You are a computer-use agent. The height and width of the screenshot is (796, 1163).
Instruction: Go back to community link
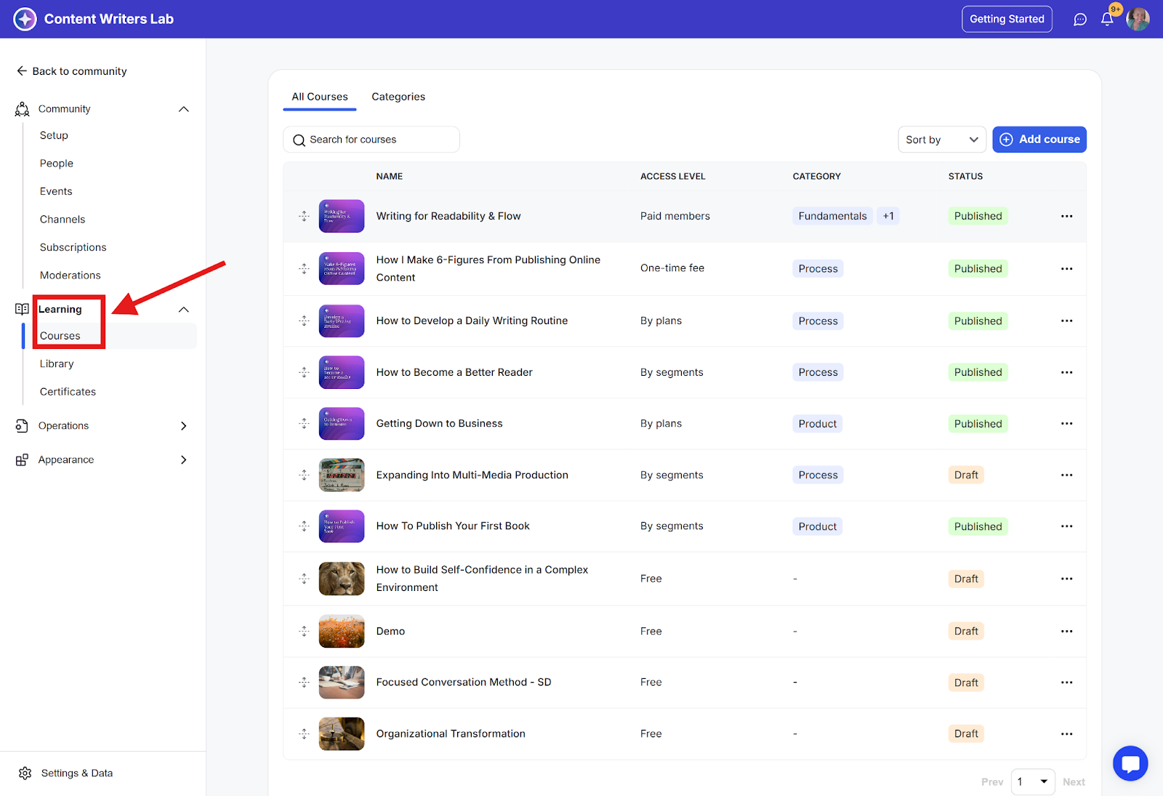[72, 71]
